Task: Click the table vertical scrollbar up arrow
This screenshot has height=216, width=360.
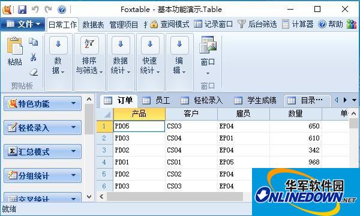Action: pyautogui.click(x=353, y=113)
